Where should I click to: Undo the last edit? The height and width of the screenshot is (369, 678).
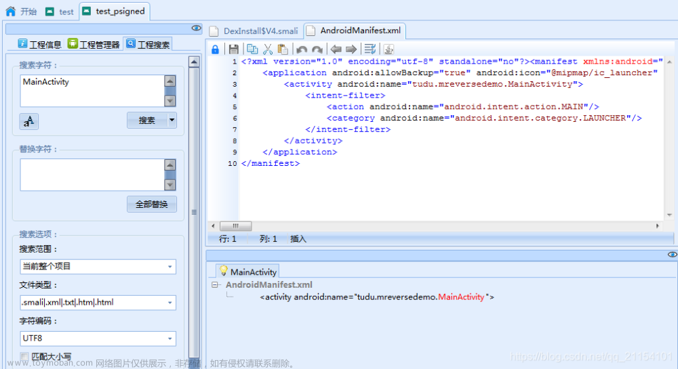point(302,49)
